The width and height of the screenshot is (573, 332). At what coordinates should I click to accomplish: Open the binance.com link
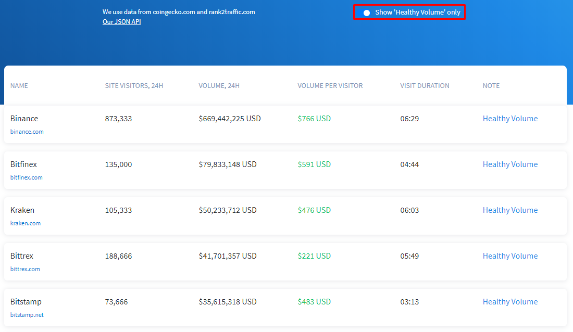(x=27, y=132)
